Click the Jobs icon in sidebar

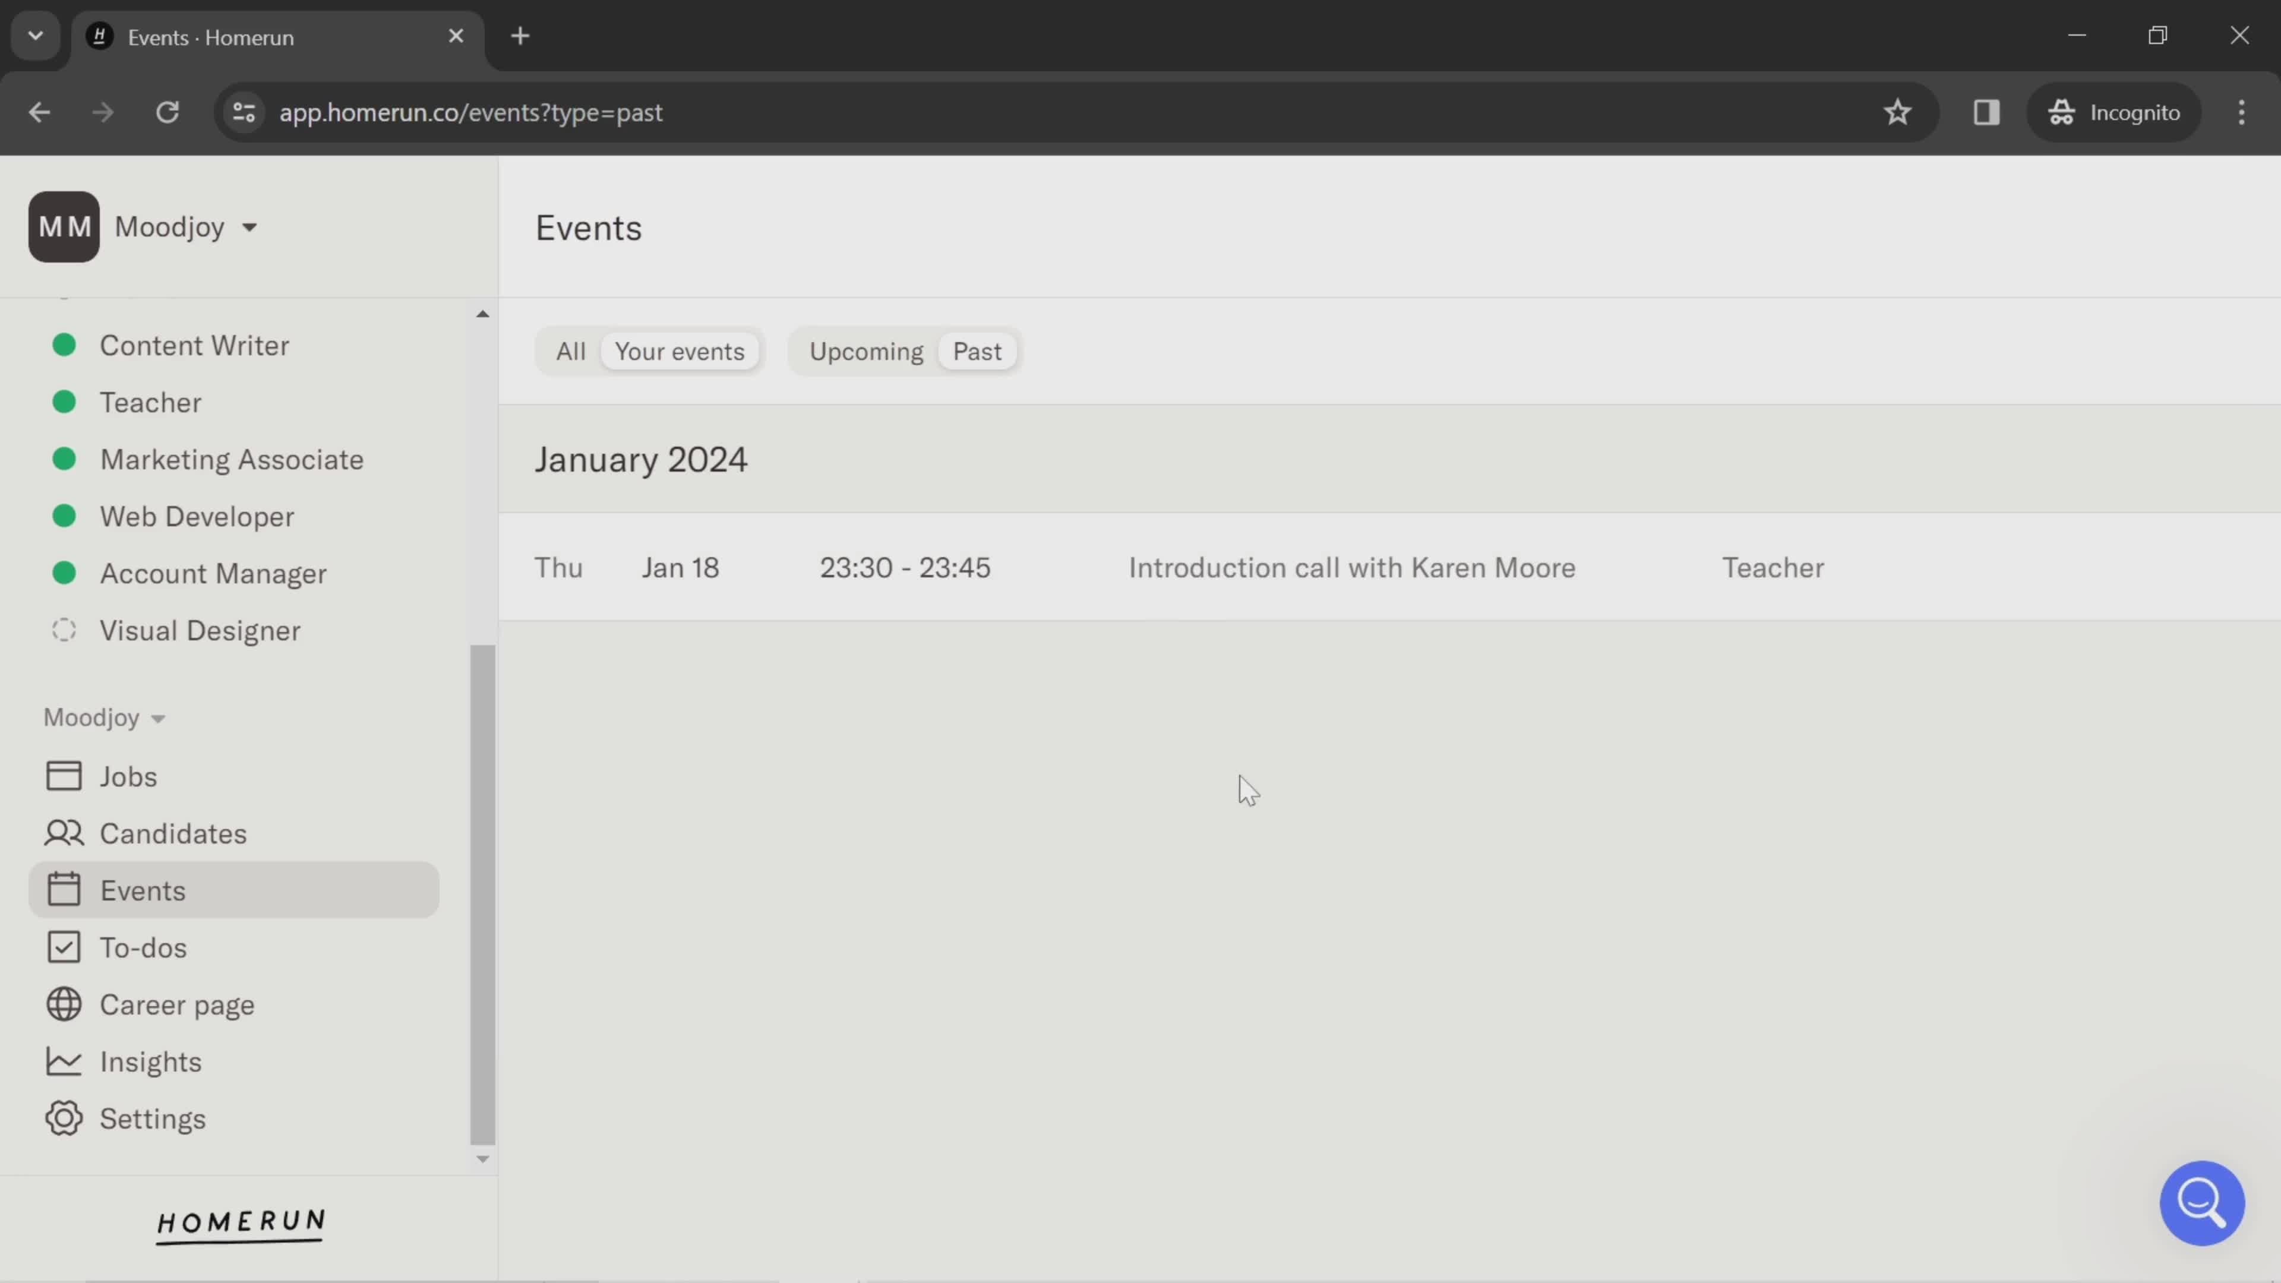[62, 775]
